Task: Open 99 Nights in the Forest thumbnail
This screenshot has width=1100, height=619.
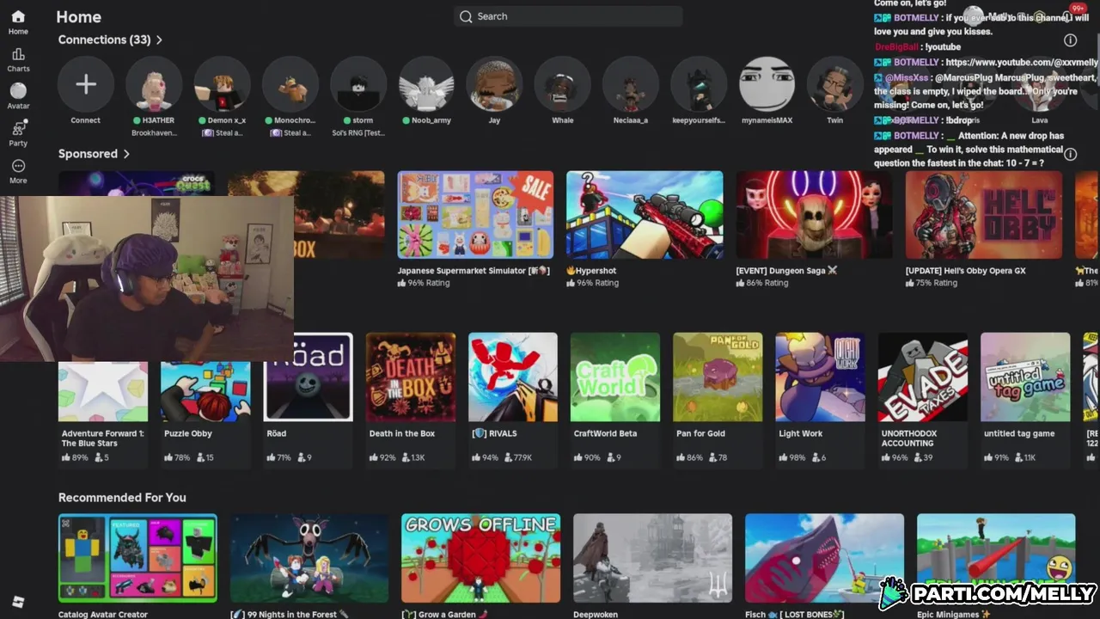Action: (x=309, y=558)
